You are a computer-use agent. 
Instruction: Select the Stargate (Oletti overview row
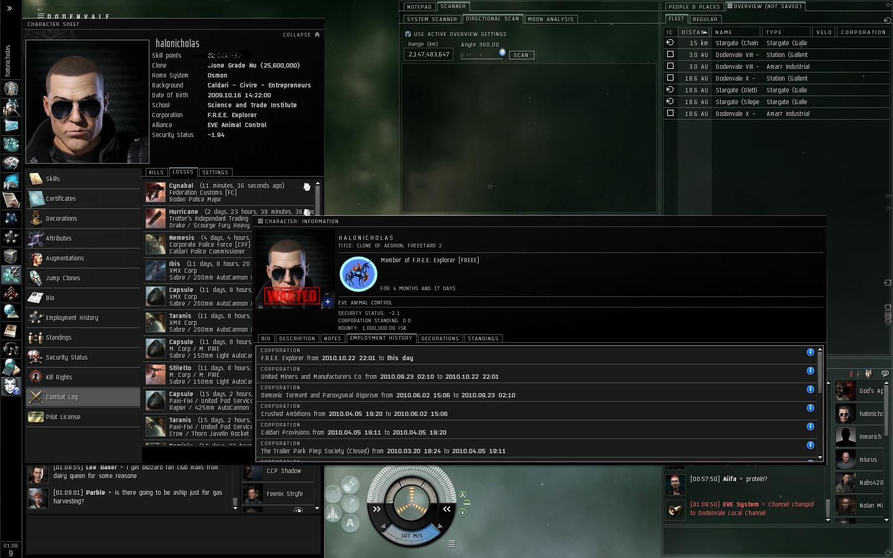point(776,90)
